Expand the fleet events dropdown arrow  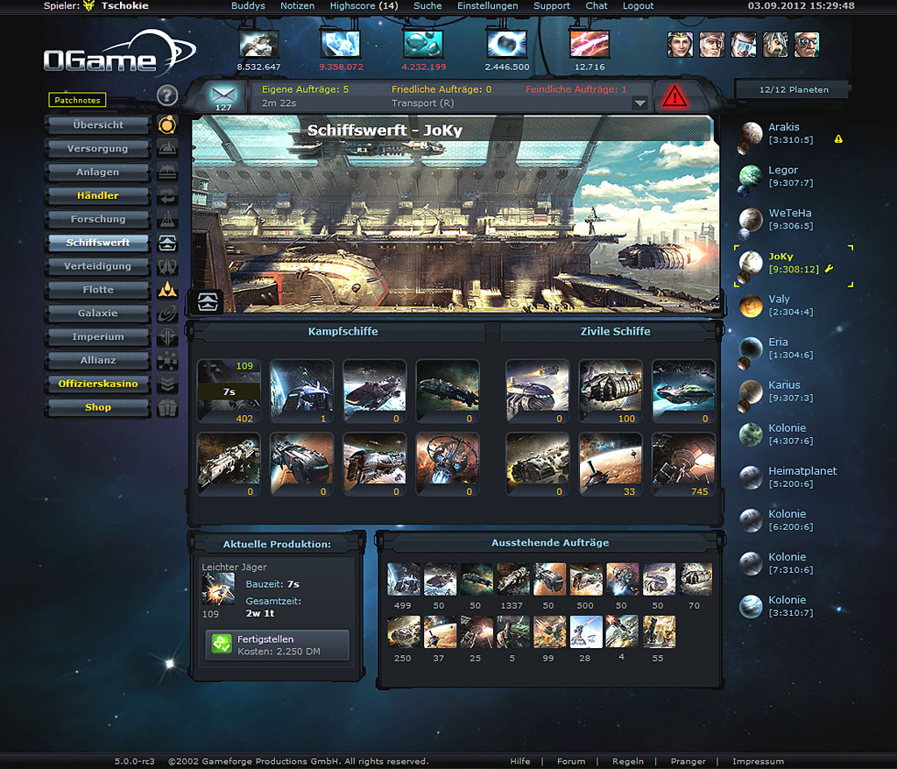[x=640, y=103]
